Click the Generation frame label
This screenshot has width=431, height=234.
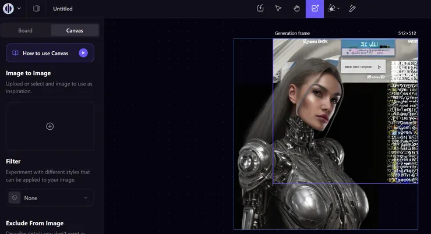click(292, 33)
